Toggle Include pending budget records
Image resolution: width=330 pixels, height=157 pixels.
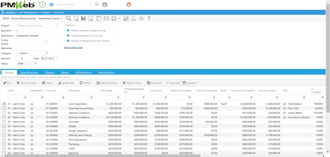click(68, 31)
